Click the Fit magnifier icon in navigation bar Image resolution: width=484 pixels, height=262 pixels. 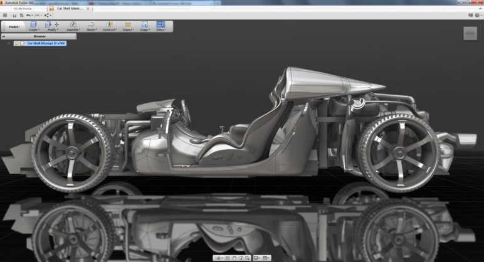tap(247, 258)
